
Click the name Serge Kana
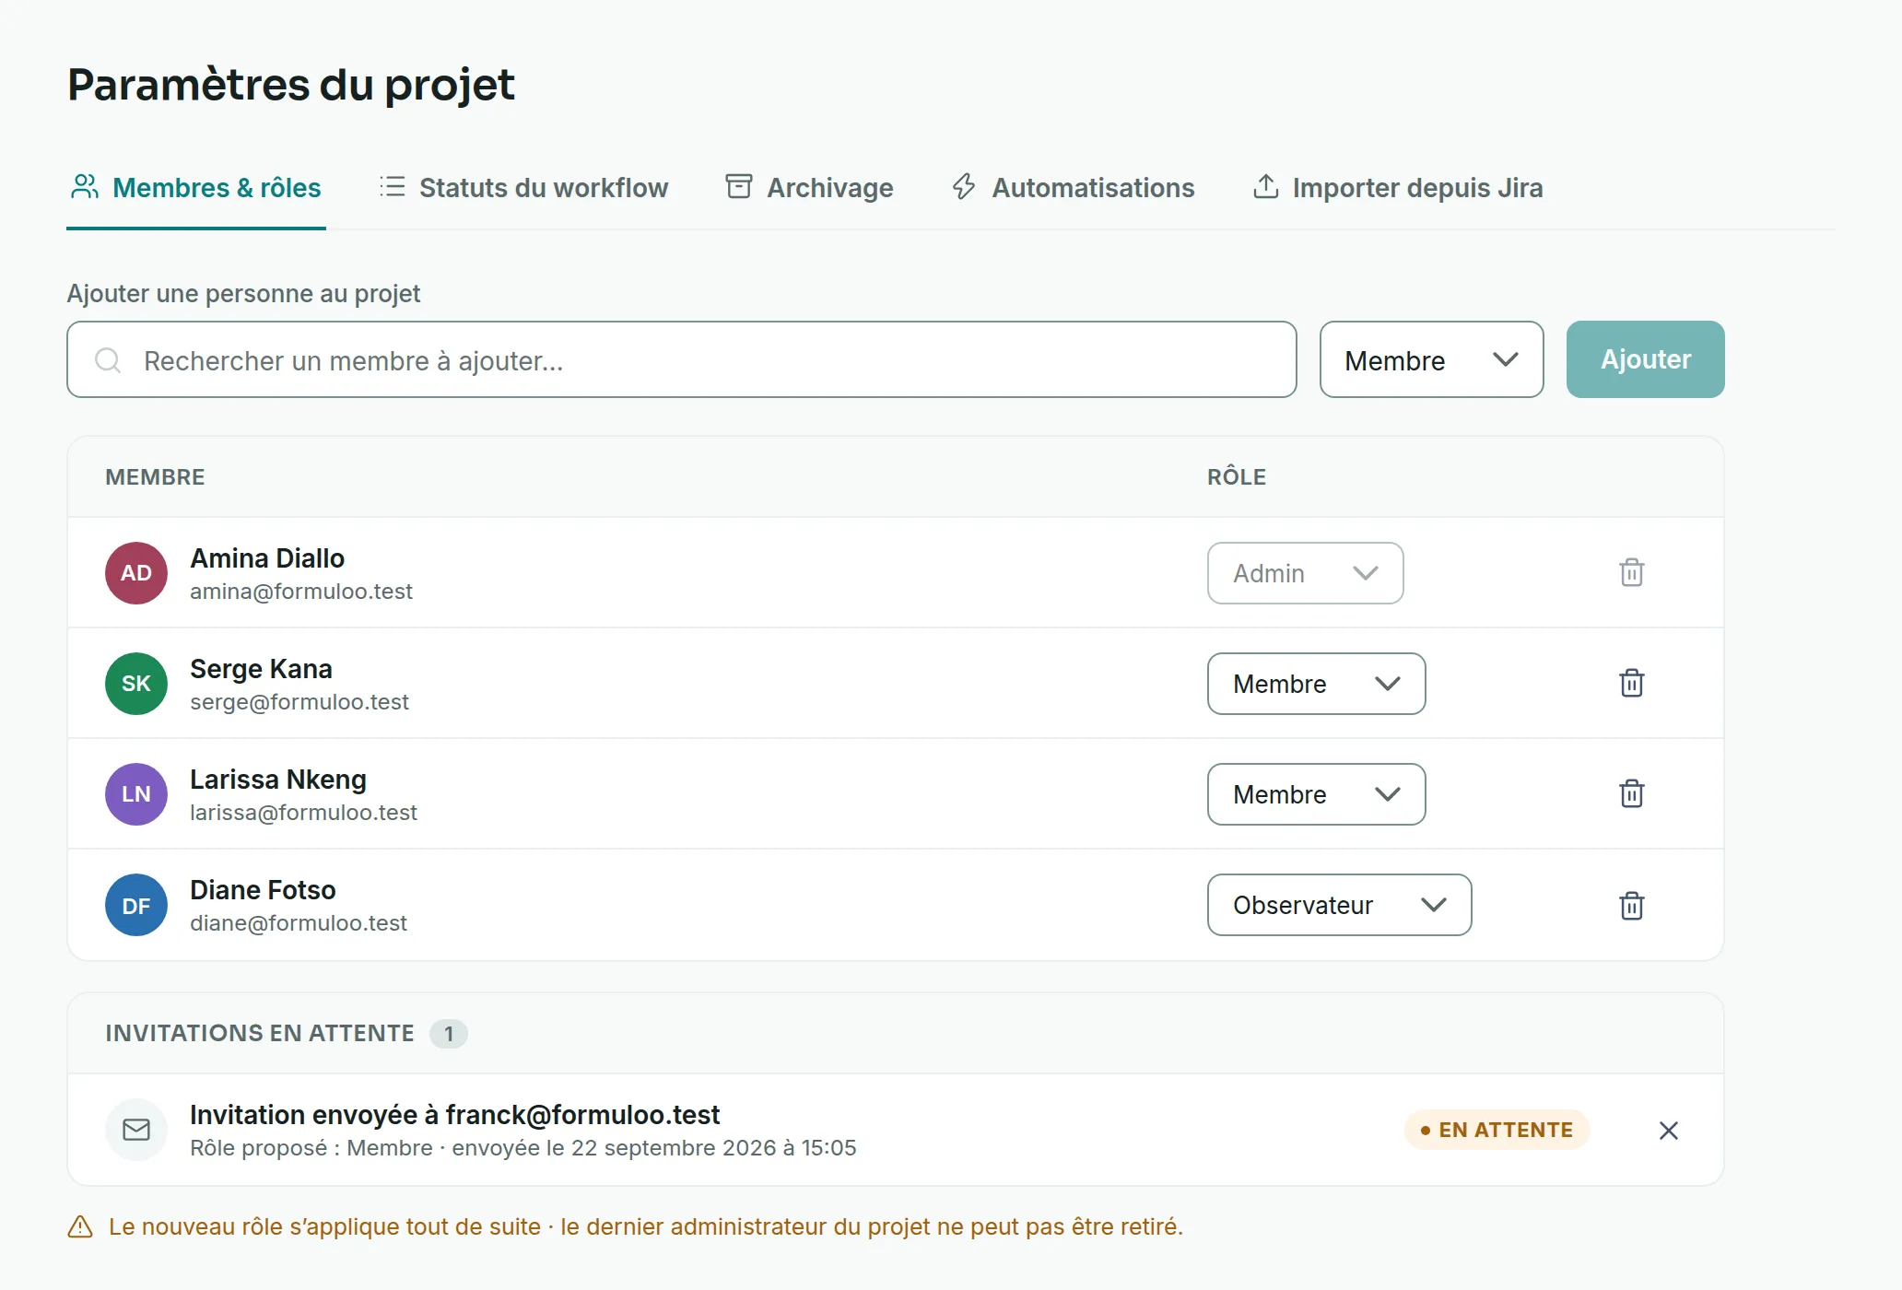coord(261,669)
